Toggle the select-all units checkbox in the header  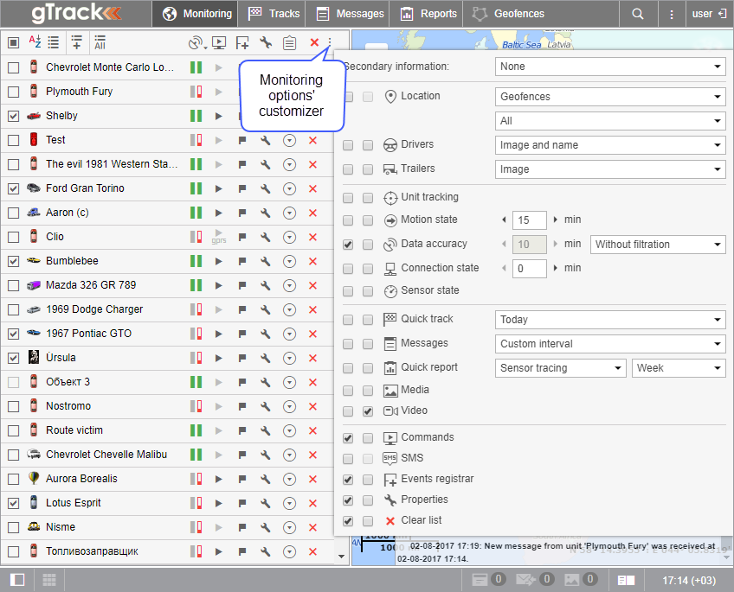click(x=14, y=42)
